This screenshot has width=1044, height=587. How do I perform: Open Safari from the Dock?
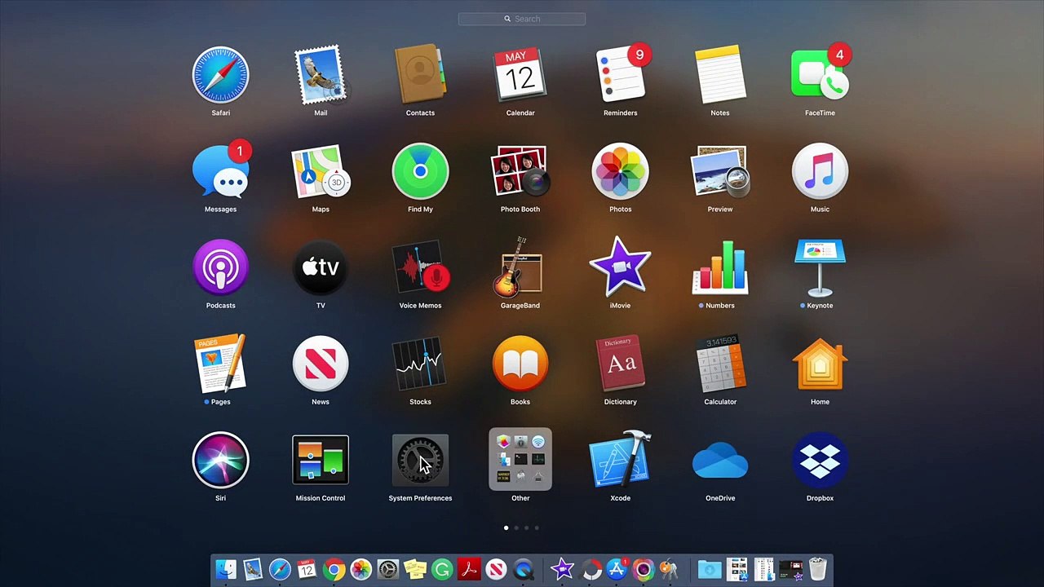(x=280, y=569)
